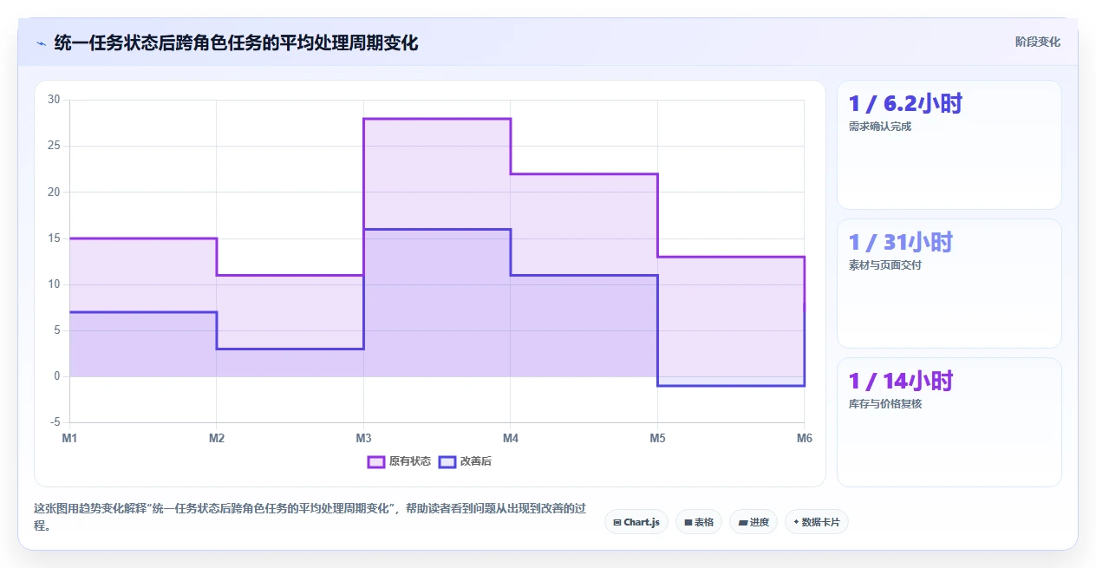Click the 素材与页面交付 caption text
This screenshot has height=568, width=1096.
coord(885,265)
